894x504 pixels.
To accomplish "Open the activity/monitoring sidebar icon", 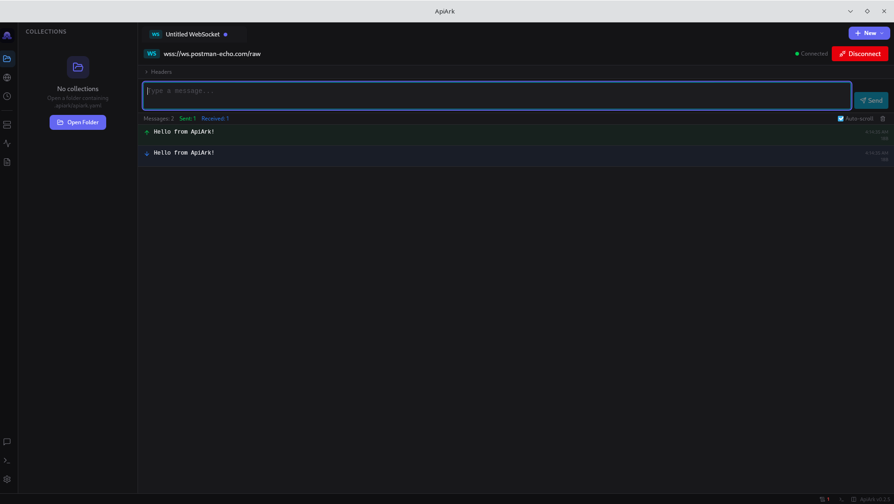I will (x=7, y=143).
